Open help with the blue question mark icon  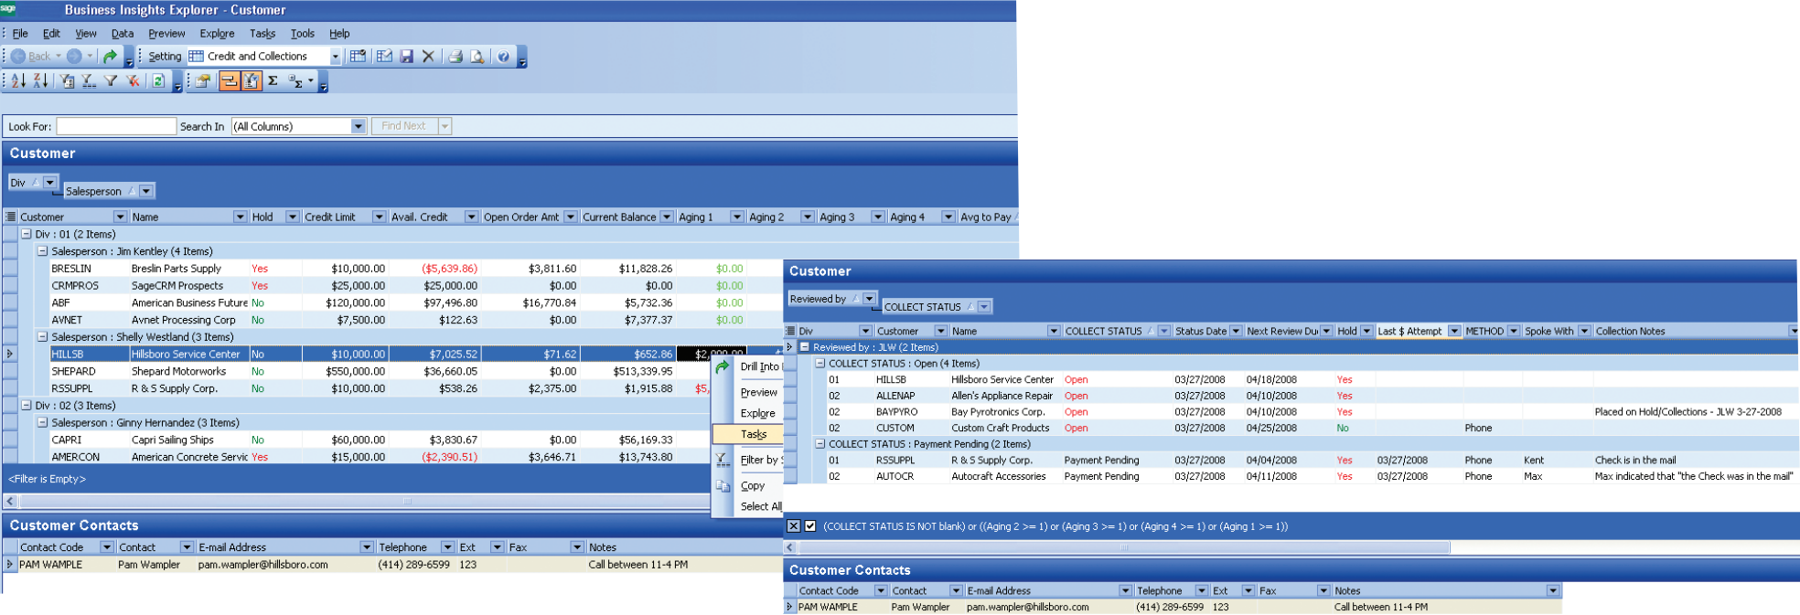point(503,57)
